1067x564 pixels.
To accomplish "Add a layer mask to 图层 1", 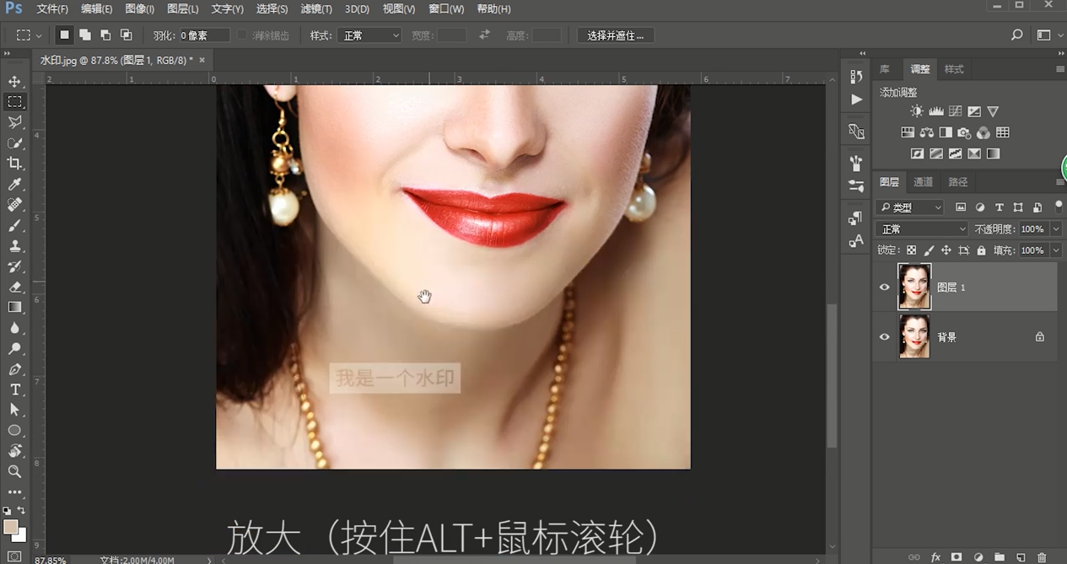I will pyautogui.click(x=957, y=556).
